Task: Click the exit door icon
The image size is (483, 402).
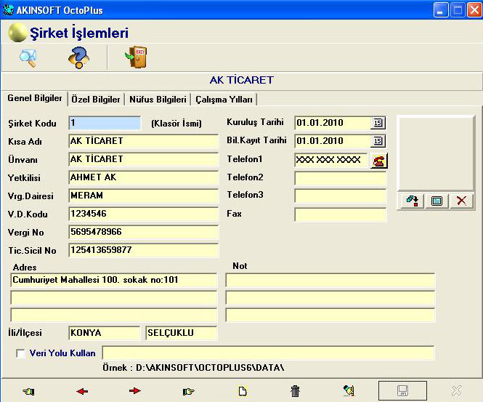Action: click(x=136, y=57)
